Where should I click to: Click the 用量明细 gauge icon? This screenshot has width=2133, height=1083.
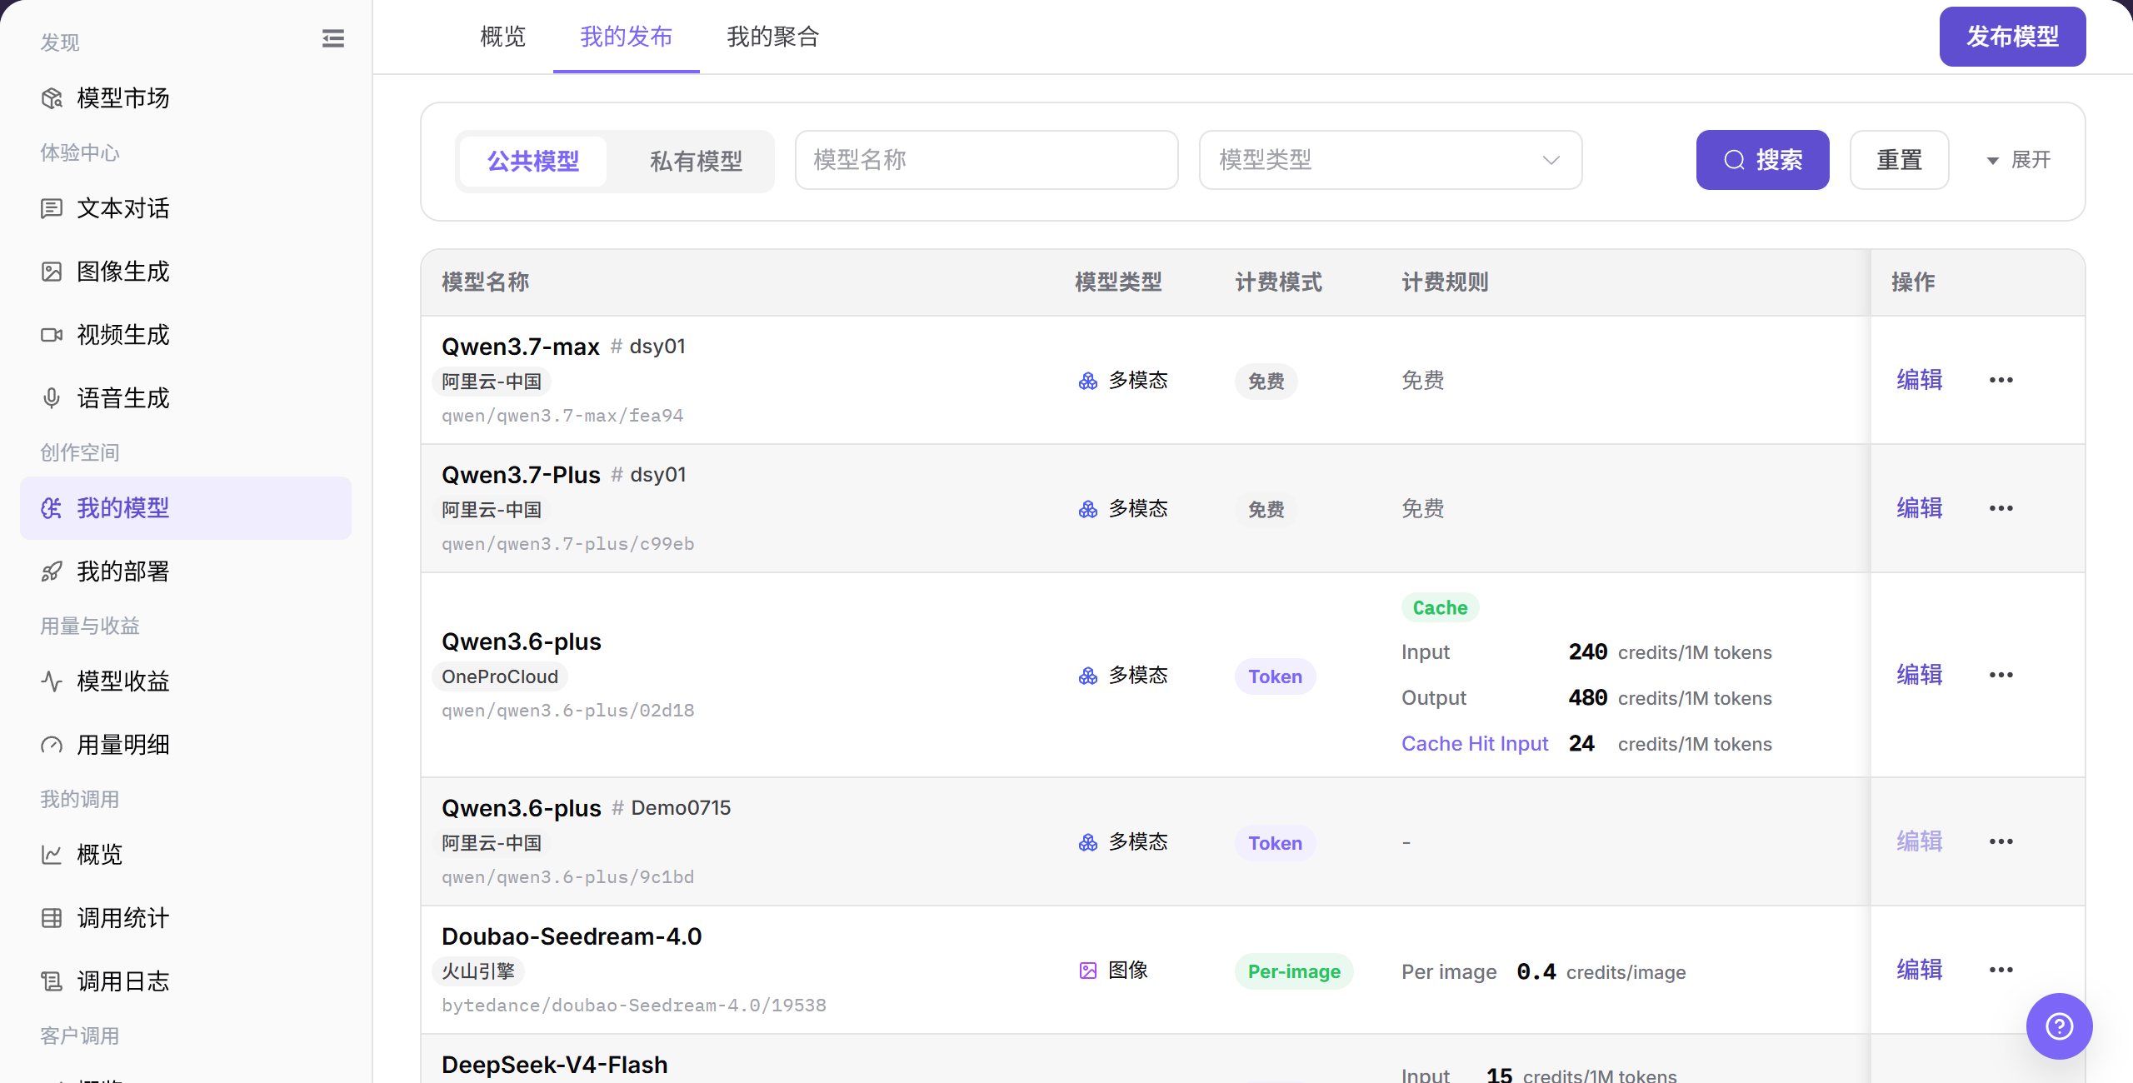52,745
